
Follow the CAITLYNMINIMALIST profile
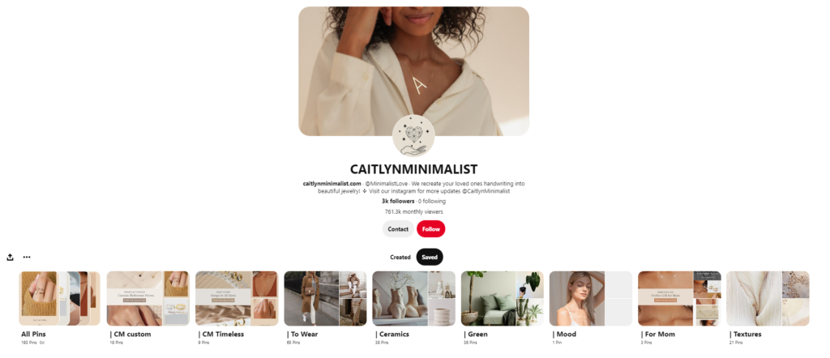pos(431,229)
